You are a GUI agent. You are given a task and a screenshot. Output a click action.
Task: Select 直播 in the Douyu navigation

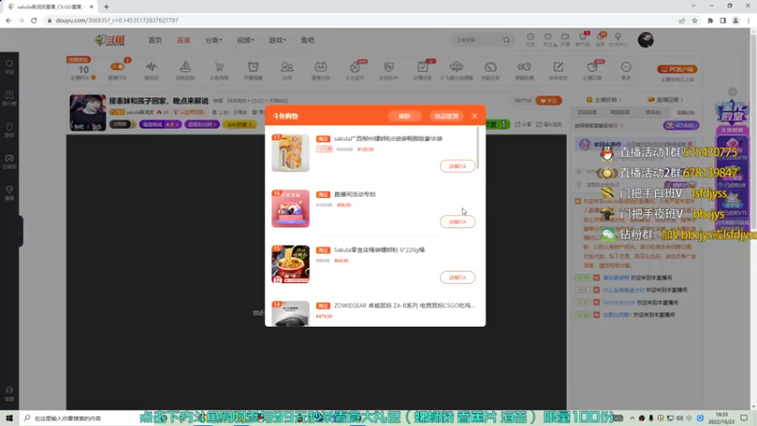(x=184, y=40)
